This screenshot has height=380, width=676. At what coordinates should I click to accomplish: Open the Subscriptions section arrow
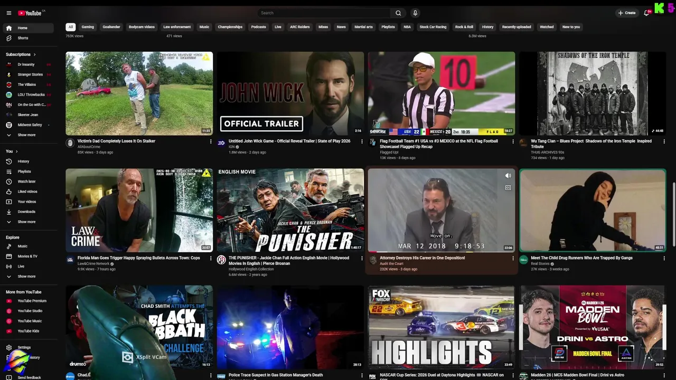[35, 54]
